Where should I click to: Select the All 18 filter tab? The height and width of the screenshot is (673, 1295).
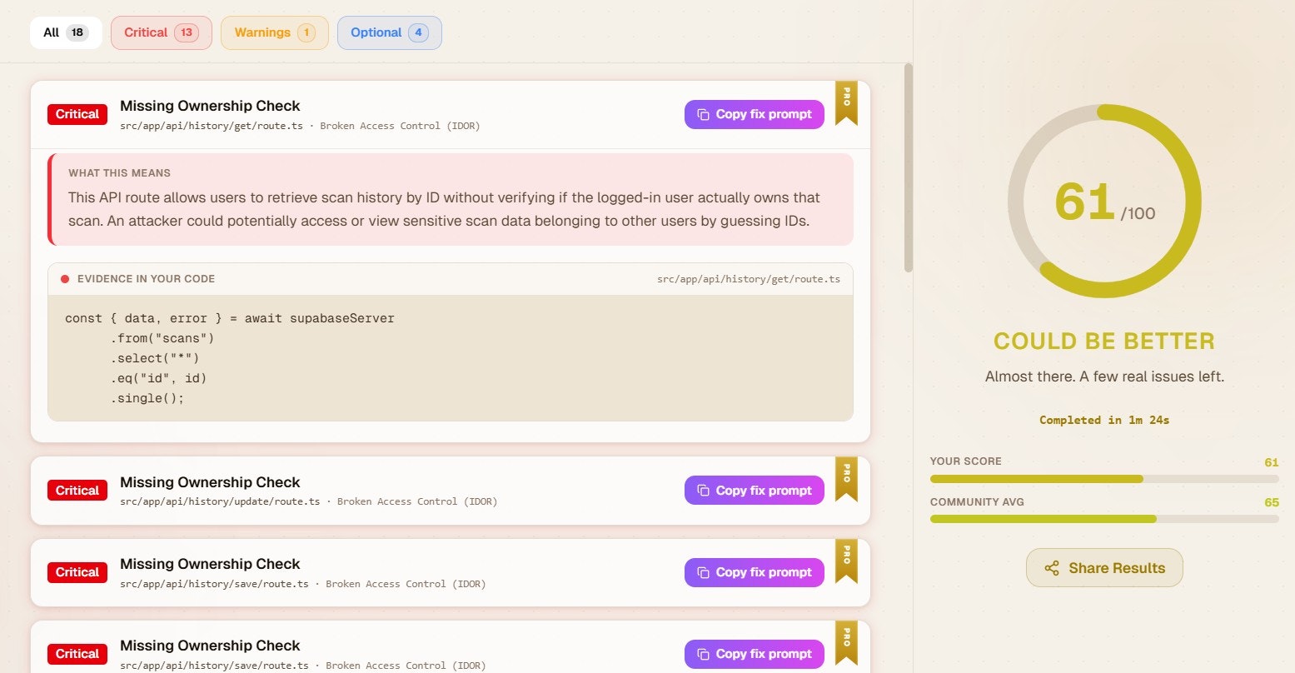coord(66,32)
